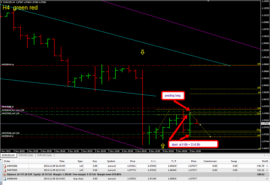270x185 pixels.
Task: Sort orders by the Order column header
Action: [16, 161]
